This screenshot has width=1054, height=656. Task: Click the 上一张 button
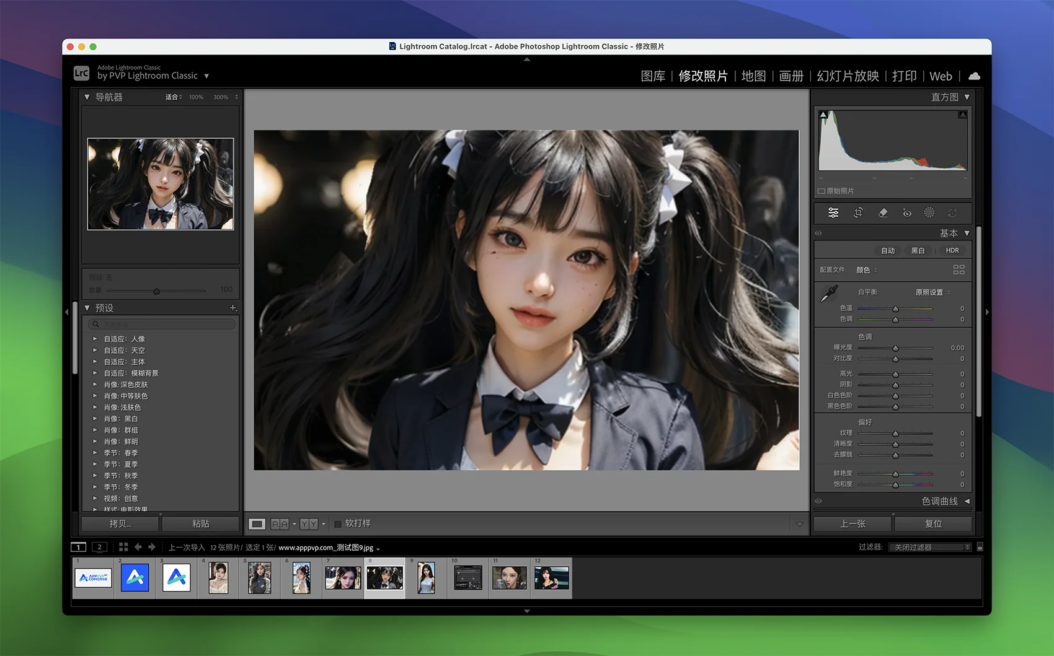(x=852, y=524)
